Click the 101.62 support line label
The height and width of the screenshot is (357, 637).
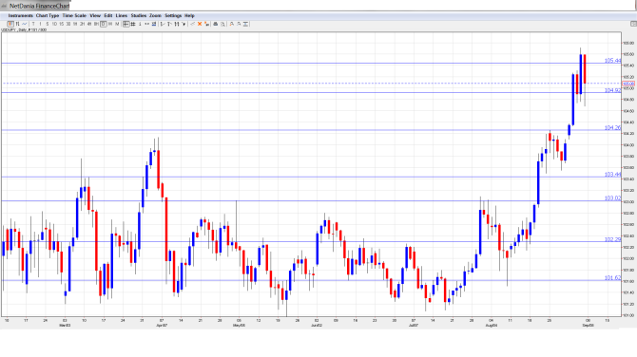612,277
